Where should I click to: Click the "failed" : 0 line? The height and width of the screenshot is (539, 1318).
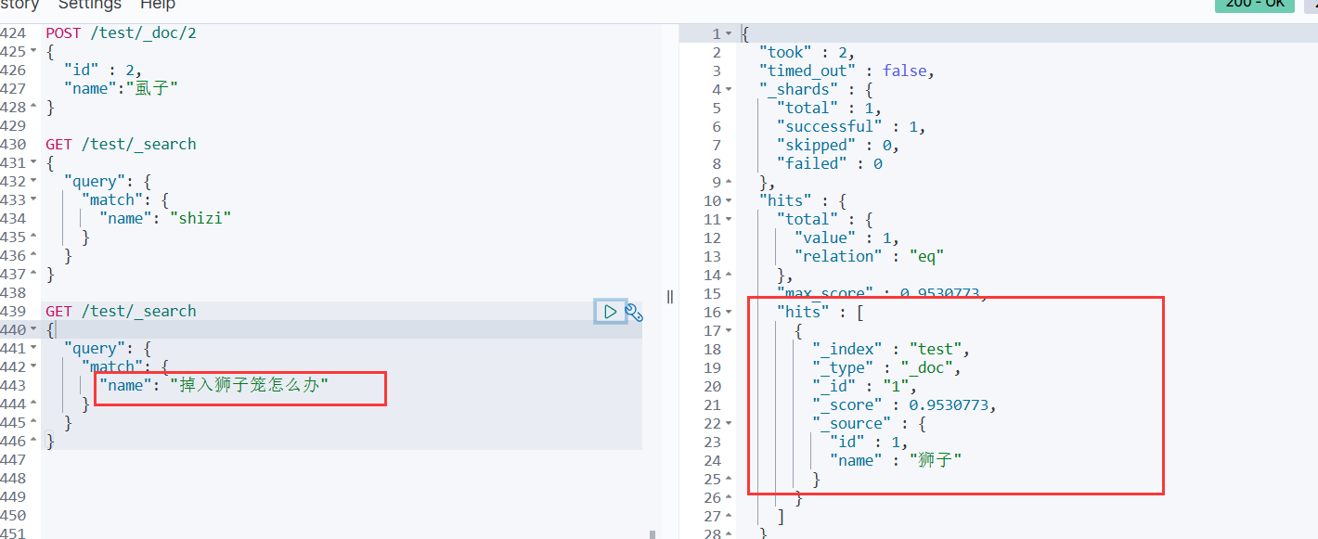(830, 163)
